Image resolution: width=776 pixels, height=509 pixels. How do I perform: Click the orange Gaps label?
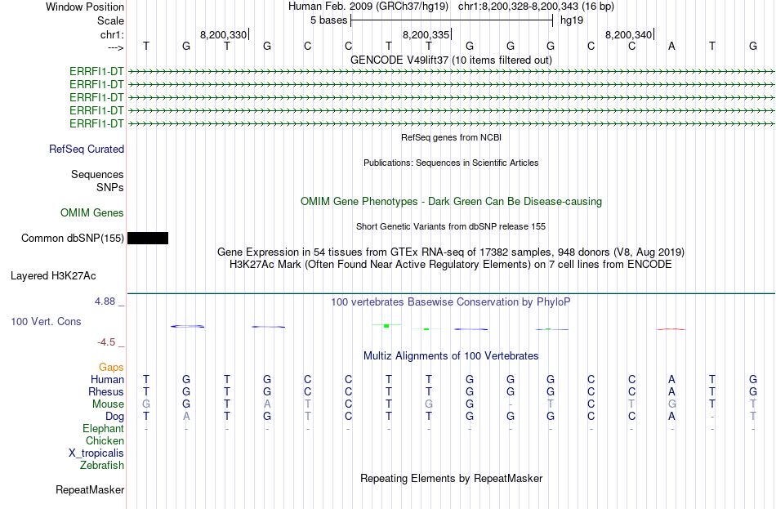click(x=111, y=367)
